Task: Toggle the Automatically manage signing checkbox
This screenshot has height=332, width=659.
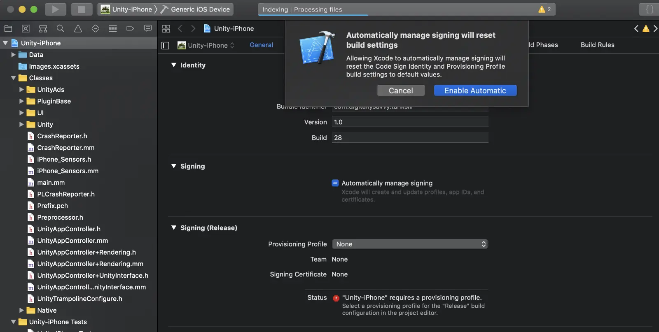Action: tap(335, 183)
